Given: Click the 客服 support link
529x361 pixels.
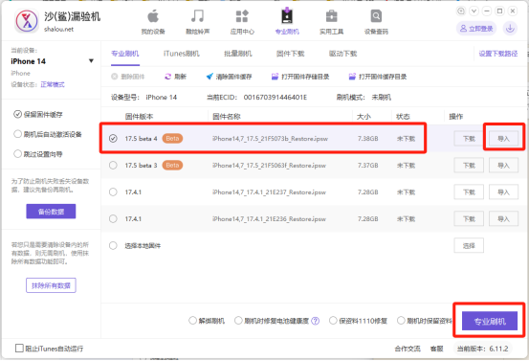Looking at the screenshot, I should coord(436,349).
